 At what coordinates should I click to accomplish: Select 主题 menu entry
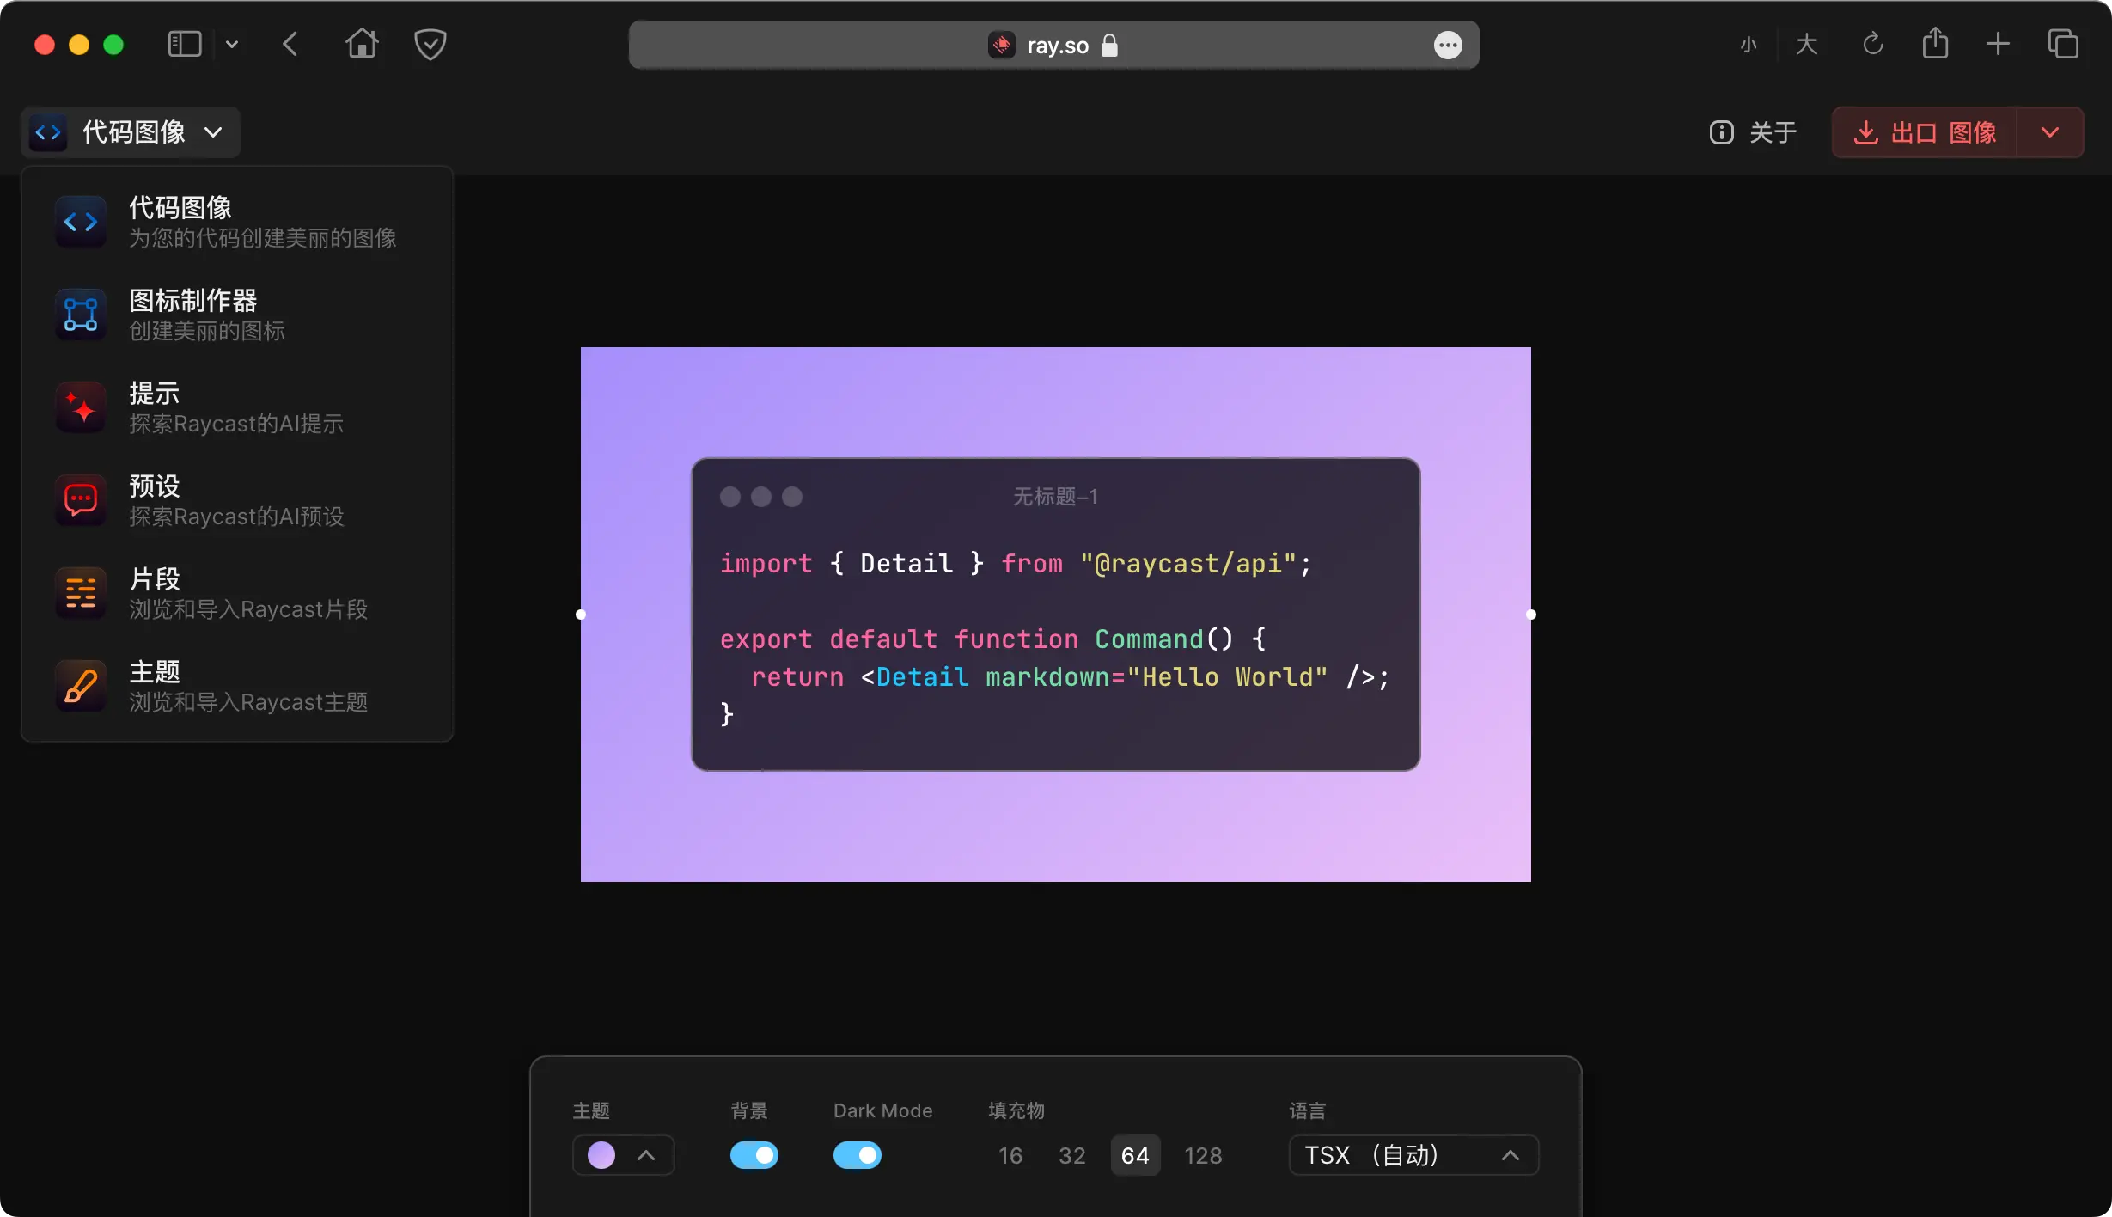(x=237, y=686)
